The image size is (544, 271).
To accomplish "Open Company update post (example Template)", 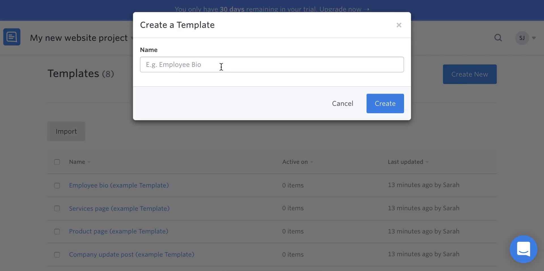I will pyautogui.click(x=132, y=255).
